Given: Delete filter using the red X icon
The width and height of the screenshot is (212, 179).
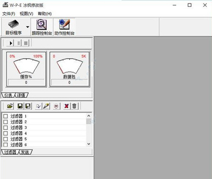Looking at the screenshot, I should [67, 106].
